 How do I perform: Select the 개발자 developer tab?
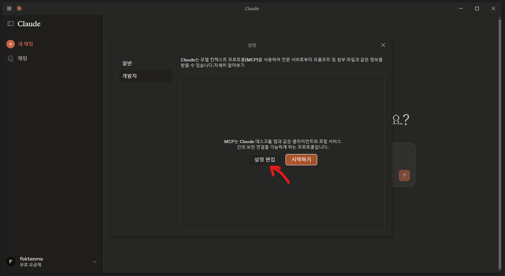coord(146,76)
